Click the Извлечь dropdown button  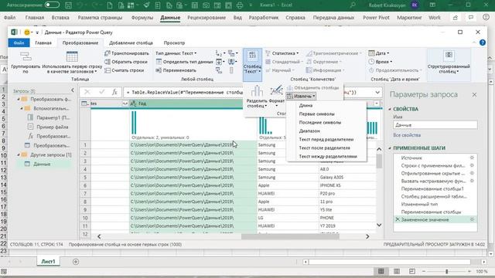coord(301,96)
